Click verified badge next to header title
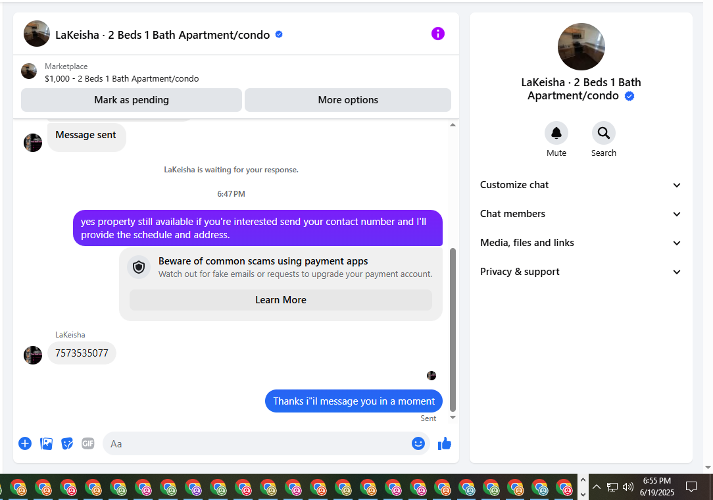The height and width of the screenshot is (500, 713). pos(279,34)
